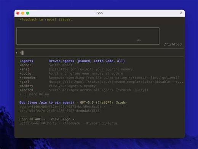Pick the /search command

[26, 90]
